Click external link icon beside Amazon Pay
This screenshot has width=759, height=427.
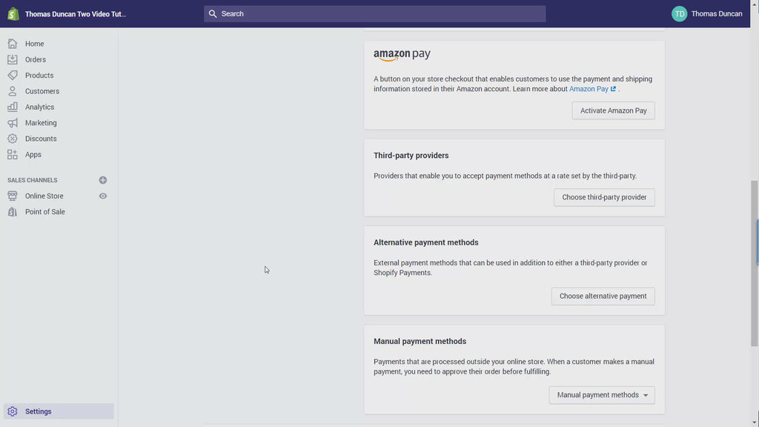pos(613,89)
